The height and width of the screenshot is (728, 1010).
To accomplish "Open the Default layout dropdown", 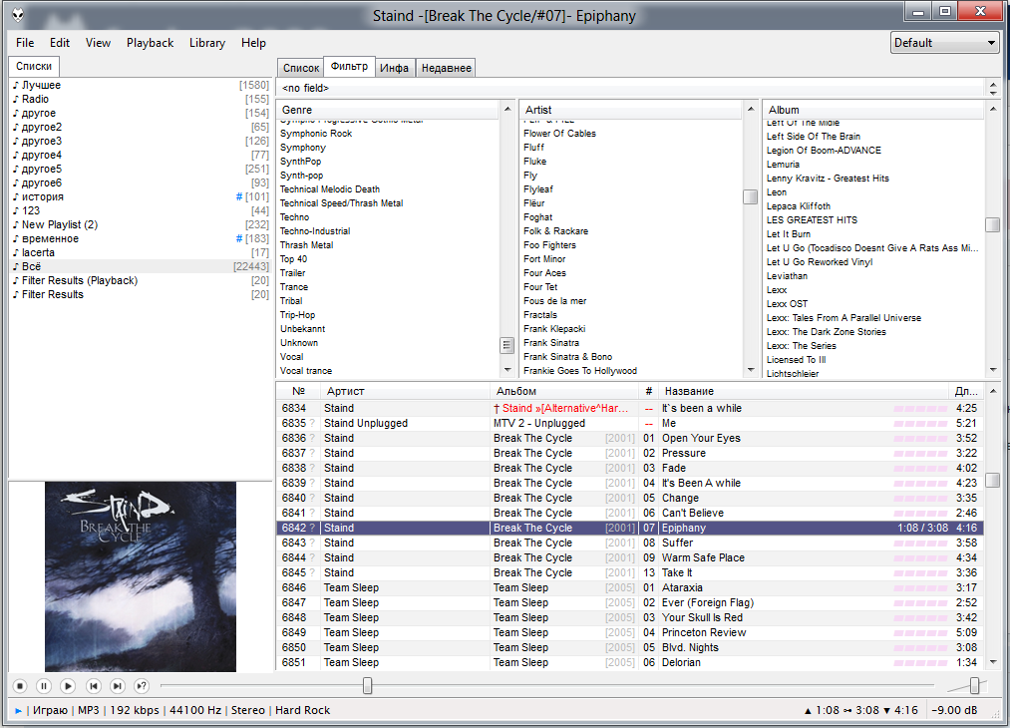I will [x=944, y=43].
